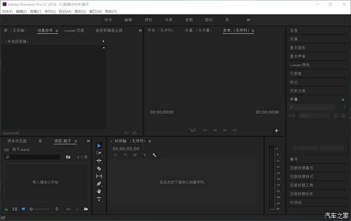The image size is (351, 221).
Task: Click the project thumbnail zoom slider
Action: [39, 208]
